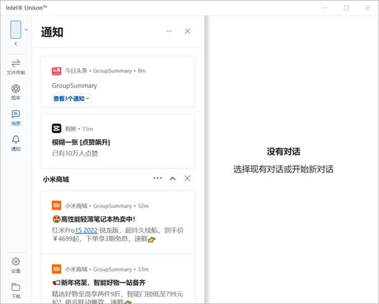Open the Gallery (图库) section
The image size is (379, 304).
16,92
